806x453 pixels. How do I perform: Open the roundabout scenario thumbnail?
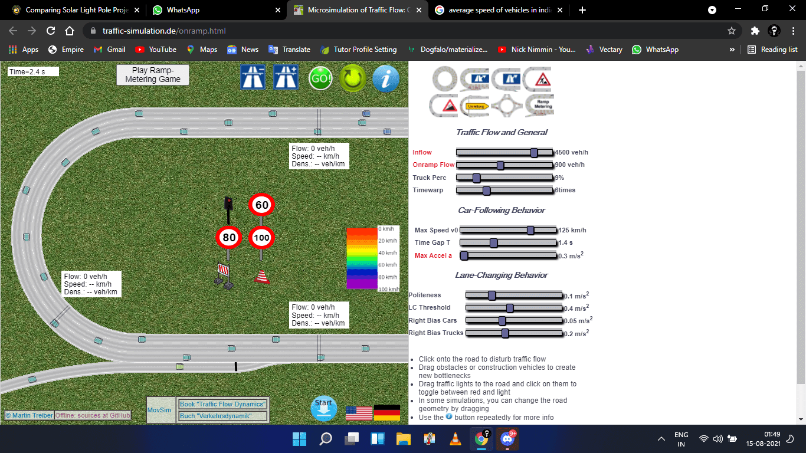pyautogui.click(x=506, y=105)
